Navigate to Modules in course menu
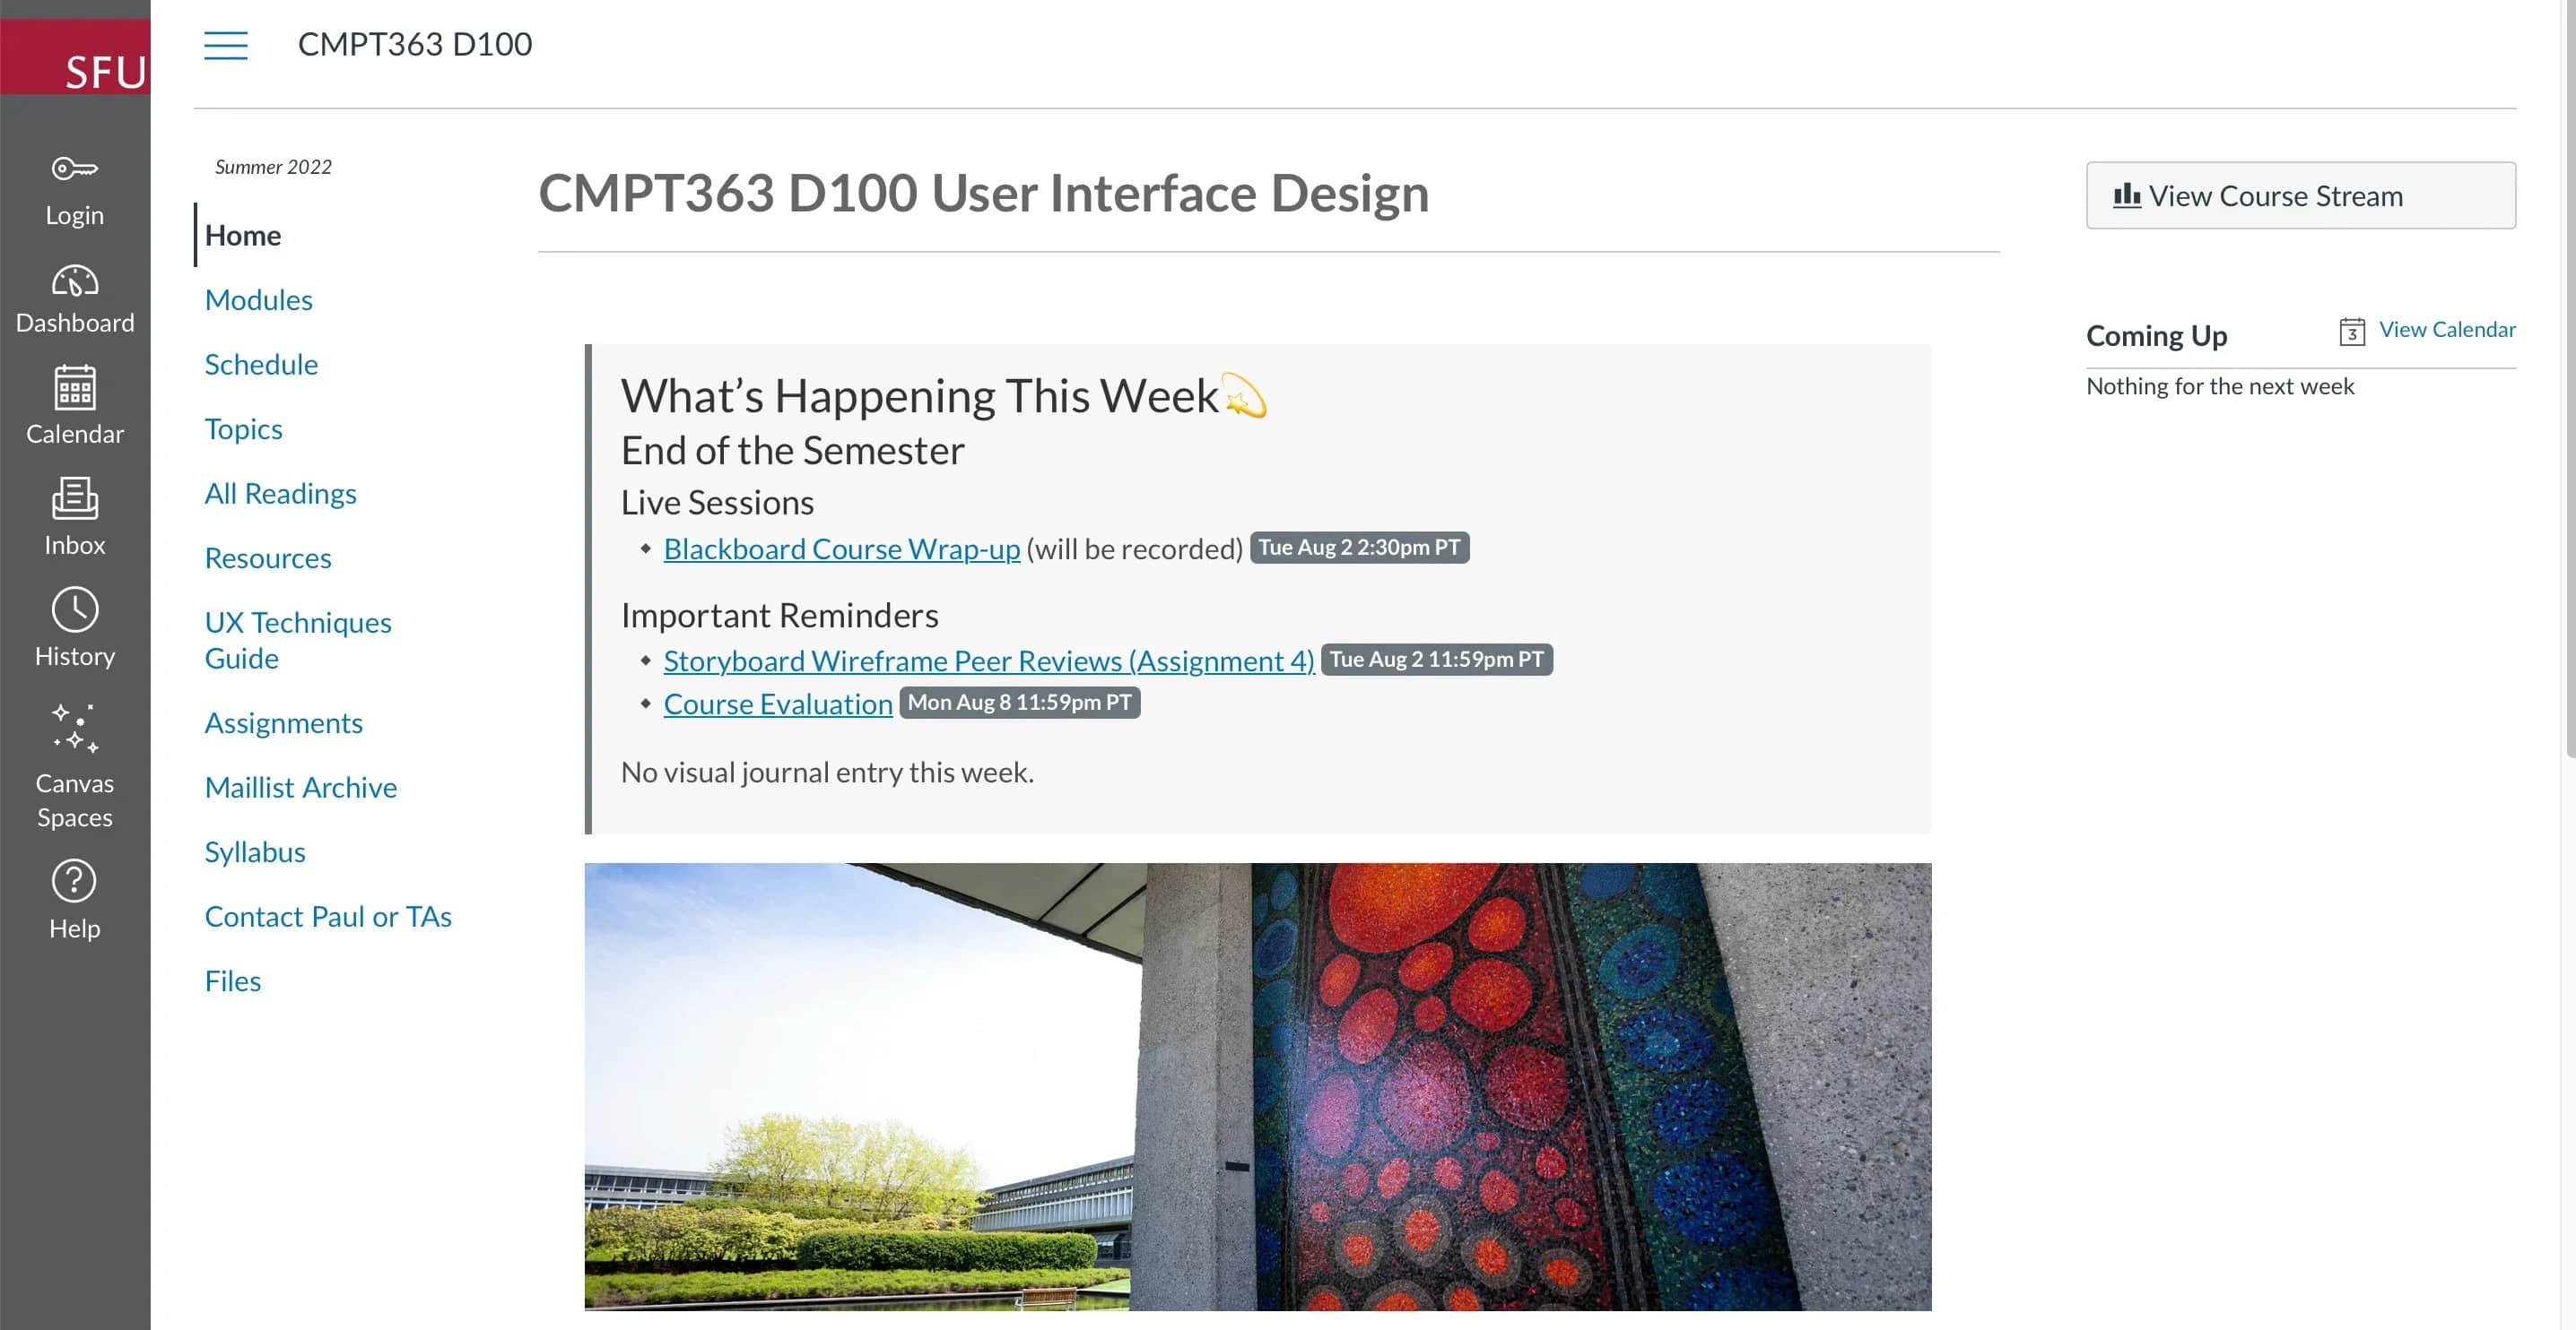 258,300
